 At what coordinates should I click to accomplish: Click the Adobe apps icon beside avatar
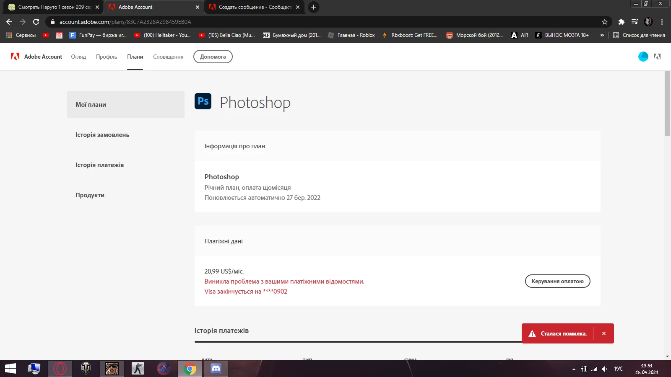[657, 57]
